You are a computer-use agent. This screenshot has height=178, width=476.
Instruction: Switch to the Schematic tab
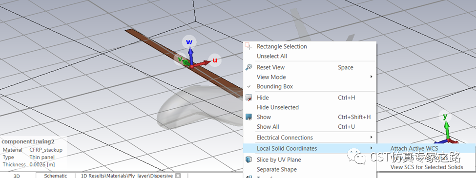point(56,176)
